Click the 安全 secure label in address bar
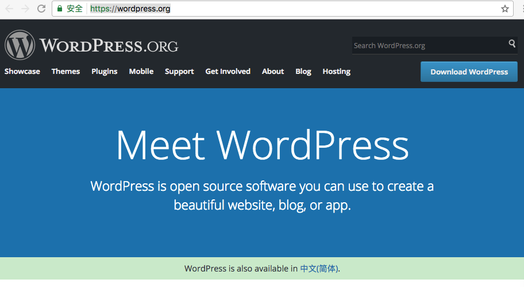The width and height of the screenshot is (524, 287). (74, 9)
